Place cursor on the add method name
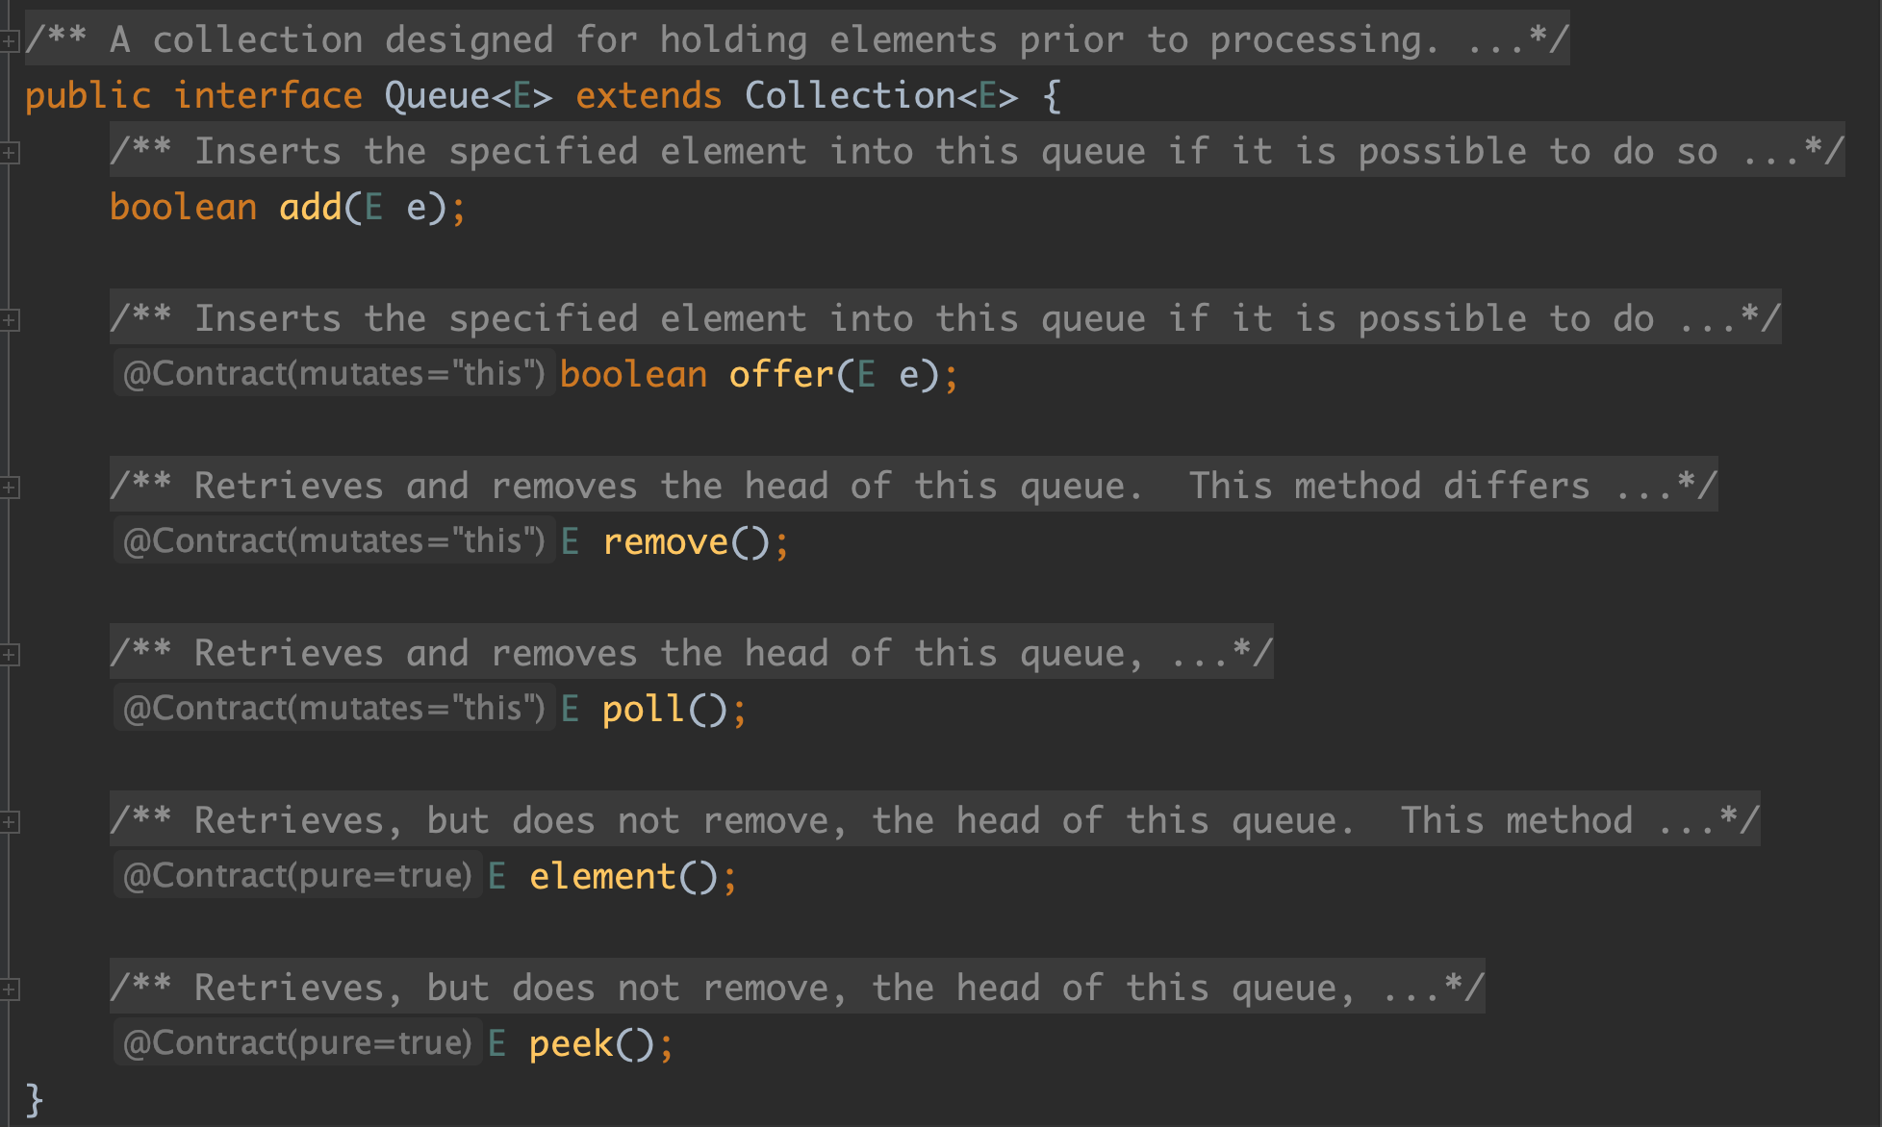 point(310,208)
